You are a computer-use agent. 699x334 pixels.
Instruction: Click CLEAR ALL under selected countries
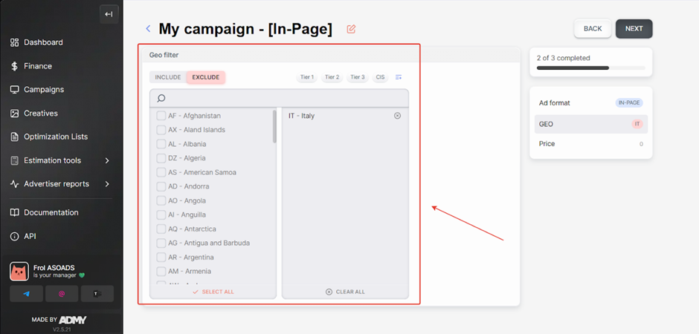pos(346,292)
